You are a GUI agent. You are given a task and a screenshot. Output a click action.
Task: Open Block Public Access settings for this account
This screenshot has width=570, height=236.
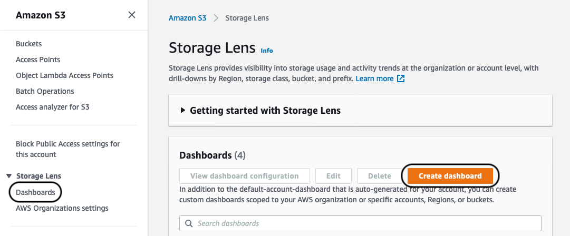(68, 149)
